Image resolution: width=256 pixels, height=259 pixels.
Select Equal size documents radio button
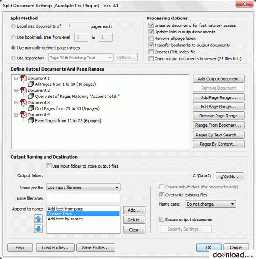(x=13, y=26)
